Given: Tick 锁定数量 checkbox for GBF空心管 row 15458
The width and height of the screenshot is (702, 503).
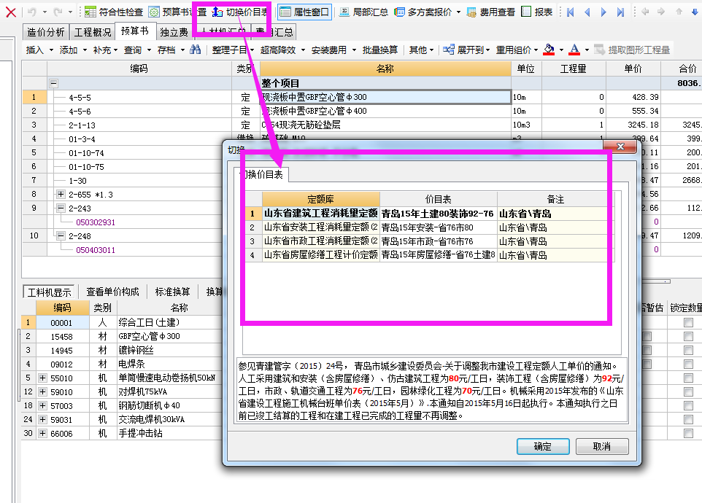Looking at the screenshot, I should [x=689, y=336].
